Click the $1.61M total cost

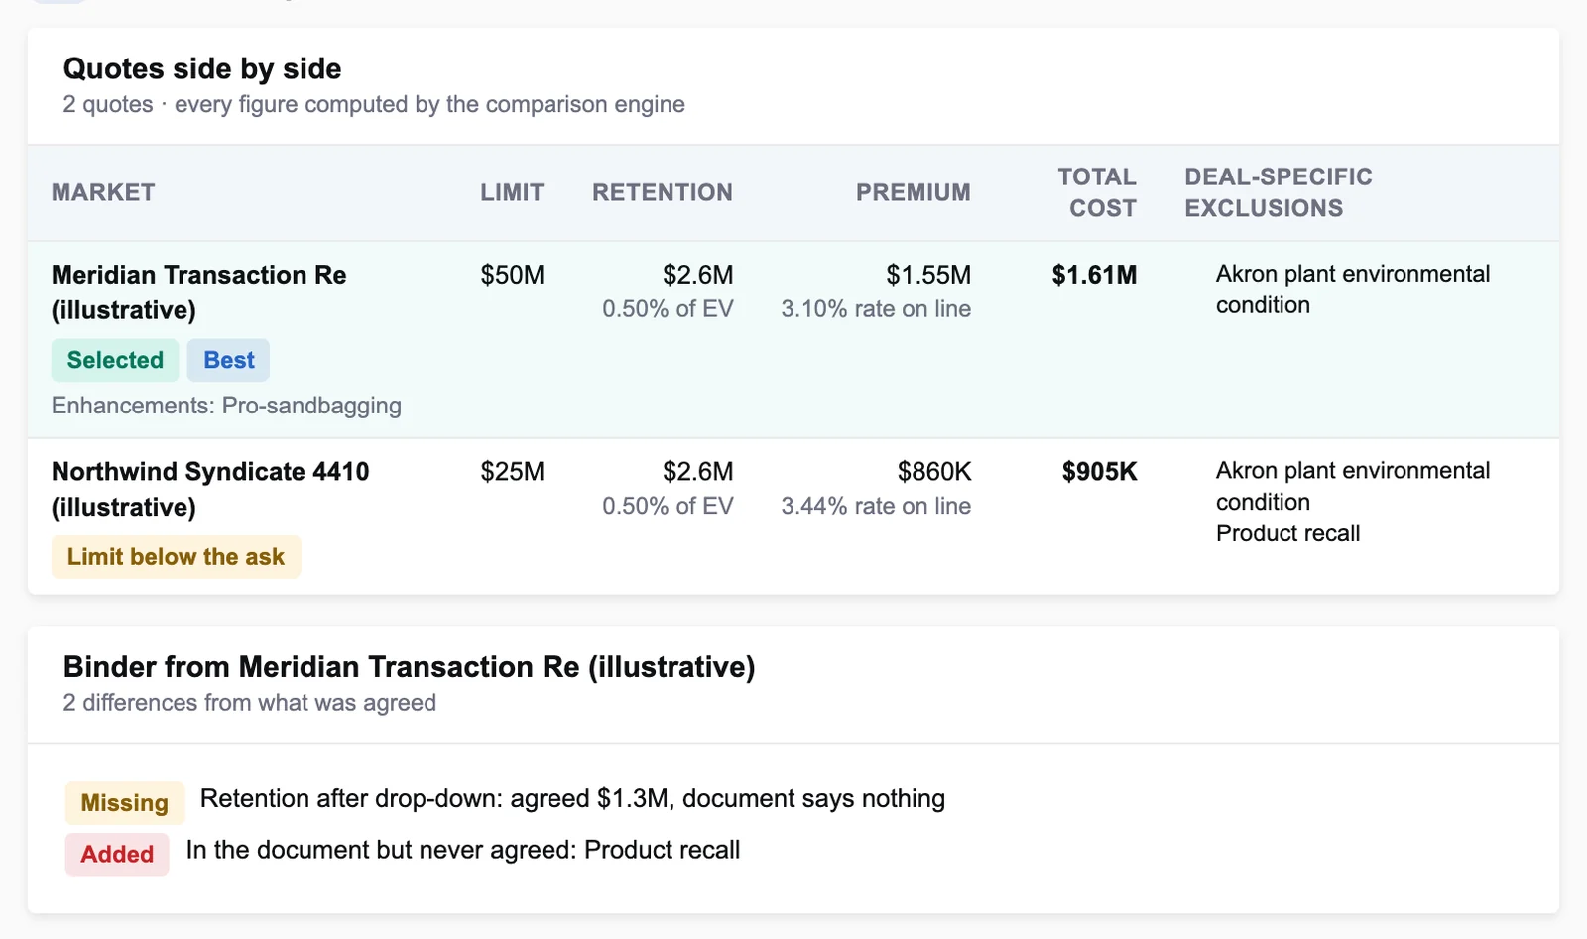click(1094, 275)
